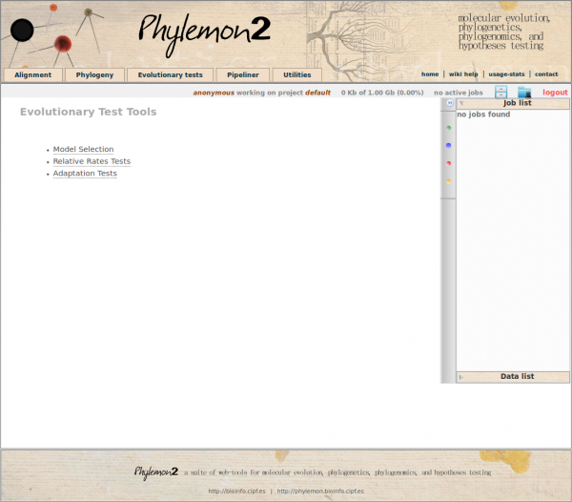572x502 pixels.
Task: Open the Adaptation Tests link
Action: click(85, 174)
